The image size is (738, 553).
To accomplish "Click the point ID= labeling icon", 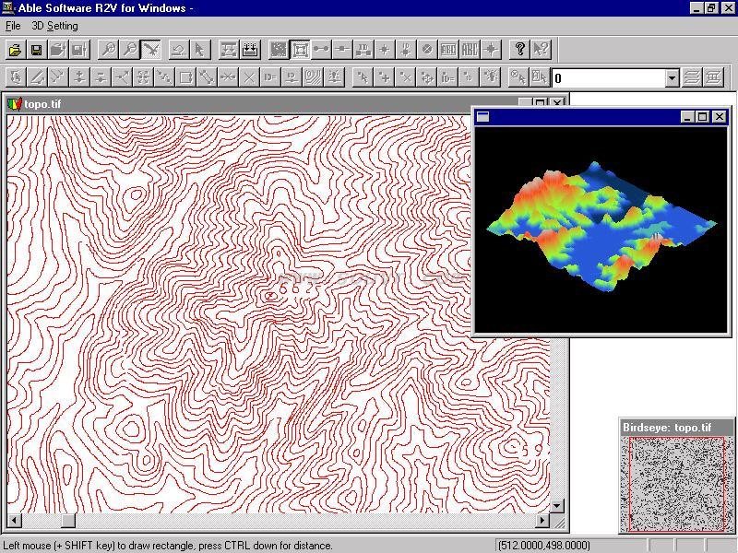I will pyautogui.click(x=447, y=77).
